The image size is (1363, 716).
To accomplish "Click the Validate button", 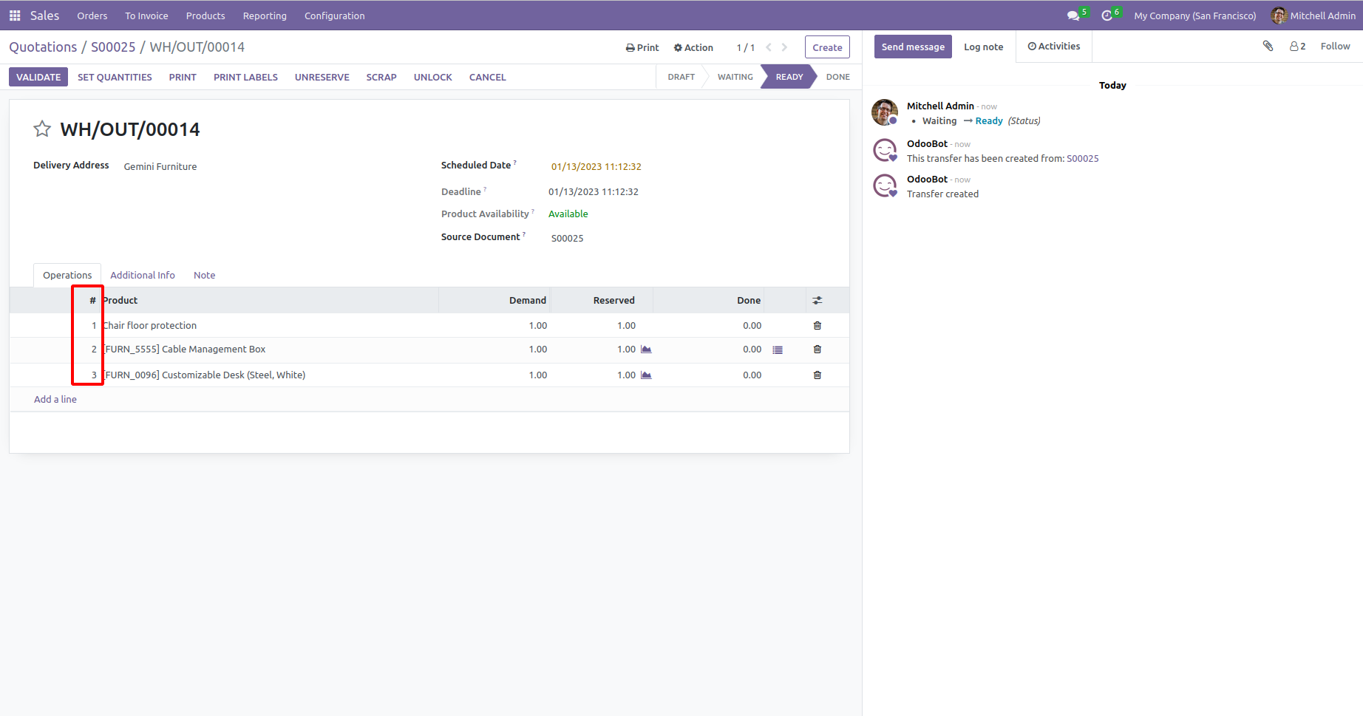I will click(x=38, y=77).
